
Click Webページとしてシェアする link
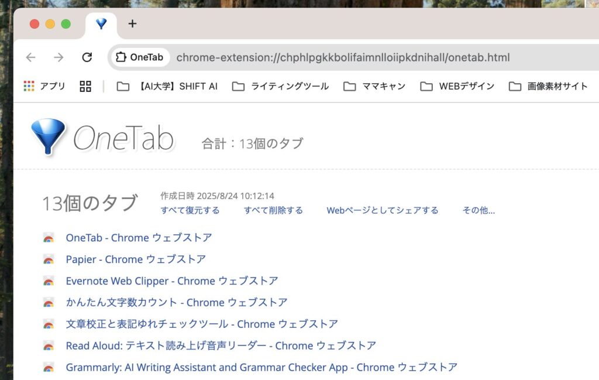382,210
